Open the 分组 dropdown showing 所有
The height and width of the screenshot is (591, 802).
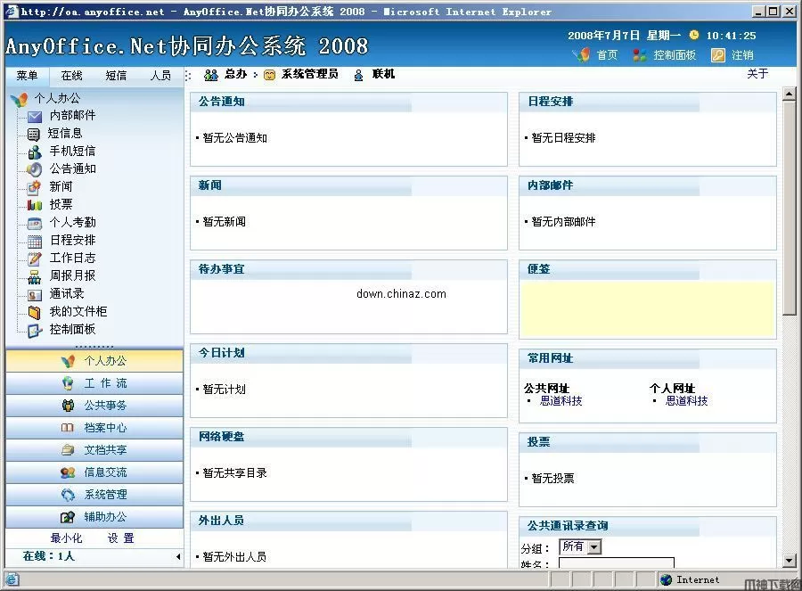click(x=580, y=546)
